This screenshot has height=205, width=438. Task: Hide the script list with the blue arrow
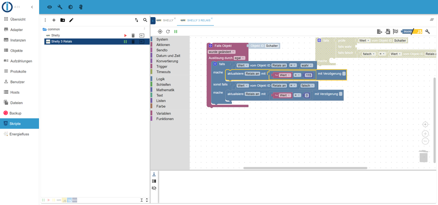click(x=153, y=21)
